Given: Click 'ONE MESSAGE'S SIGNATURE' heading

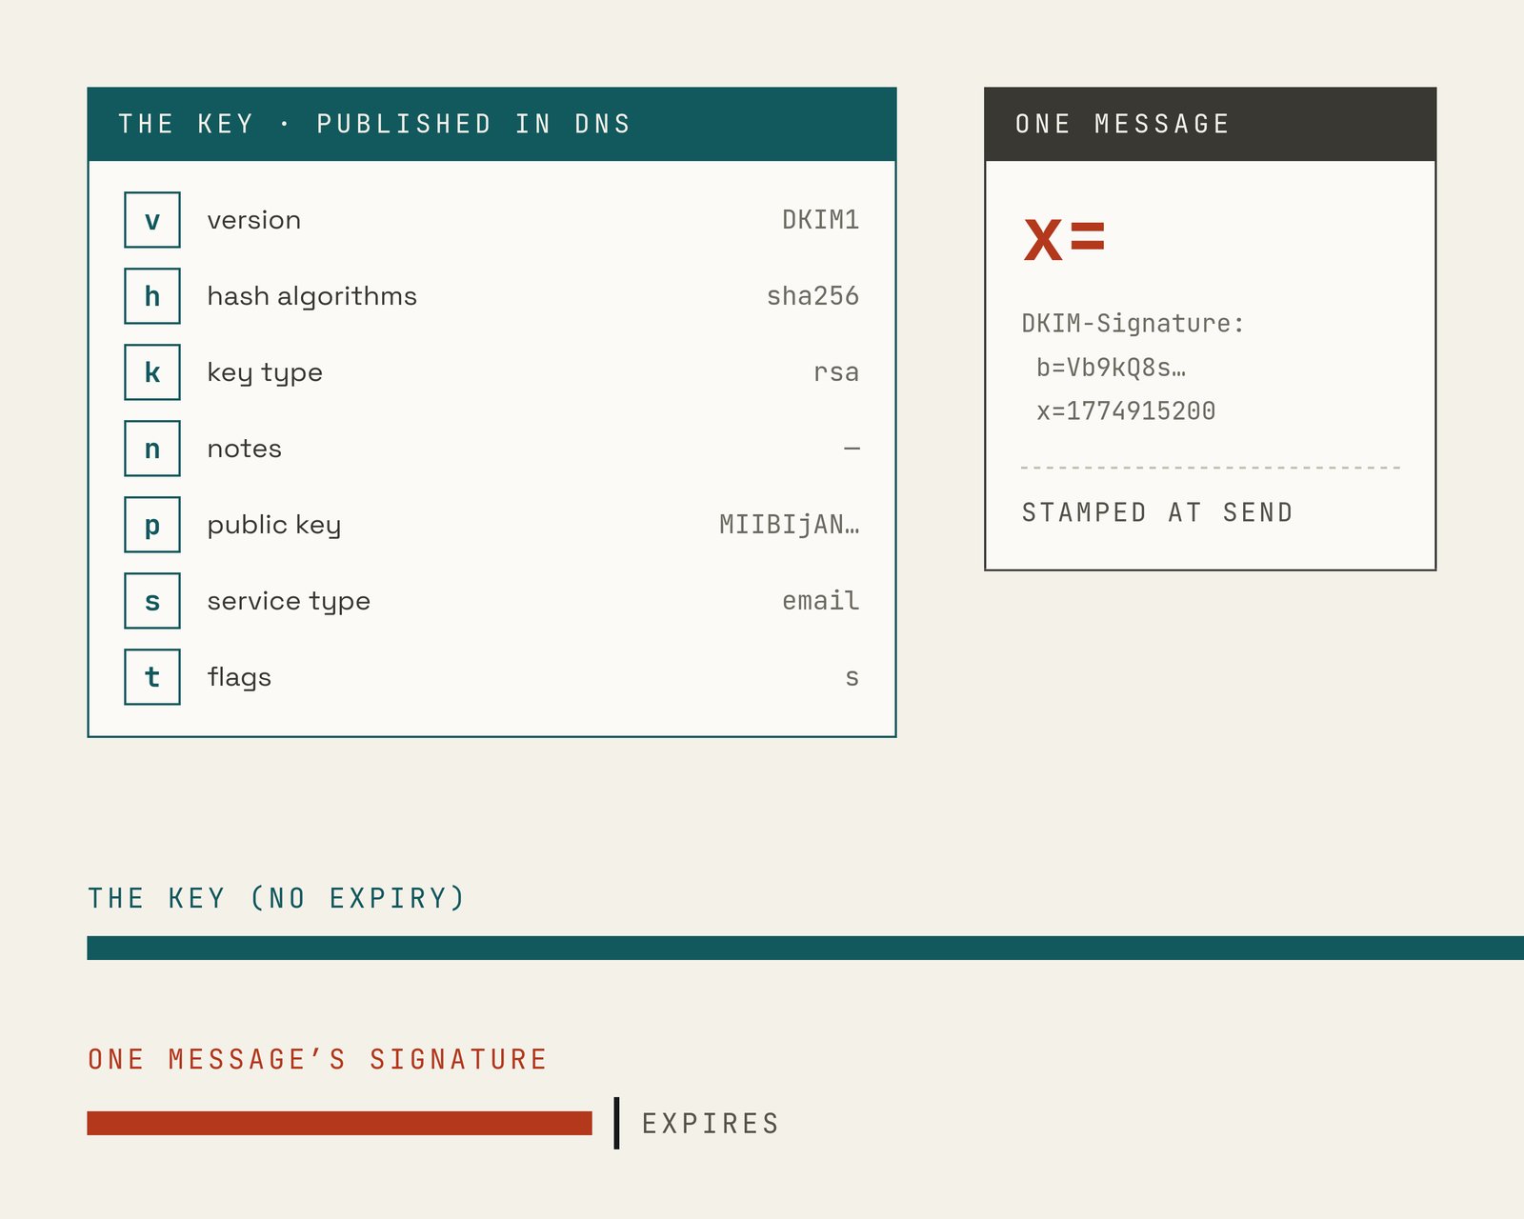Looking at the screenshot, I should [318, 1059].
